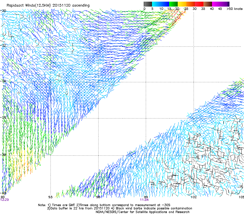Click the purple '11:54' swath time
Image resolution: width=244 pixels, height=214 pixels.
pyautogui.click(x=144, y=200)
